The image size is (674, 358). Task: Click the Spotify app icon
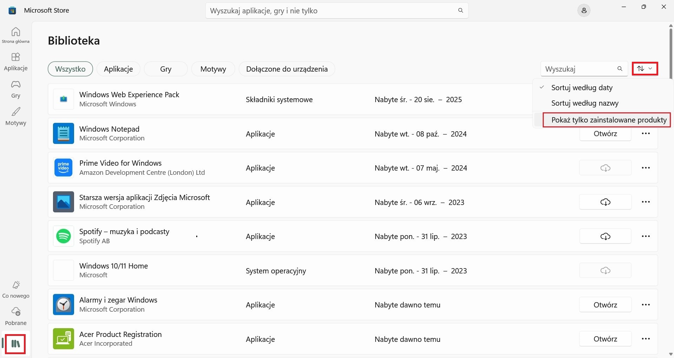point(64,236)
